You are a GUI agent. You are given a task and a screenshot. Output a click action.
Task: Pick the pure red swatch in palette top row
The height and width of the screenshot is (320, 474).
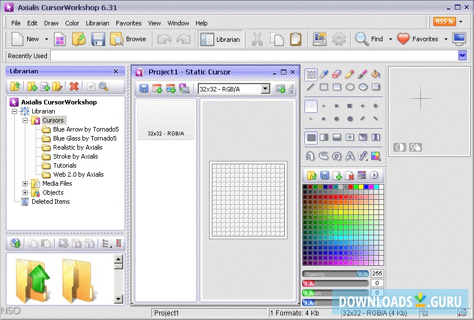(351, 187)
